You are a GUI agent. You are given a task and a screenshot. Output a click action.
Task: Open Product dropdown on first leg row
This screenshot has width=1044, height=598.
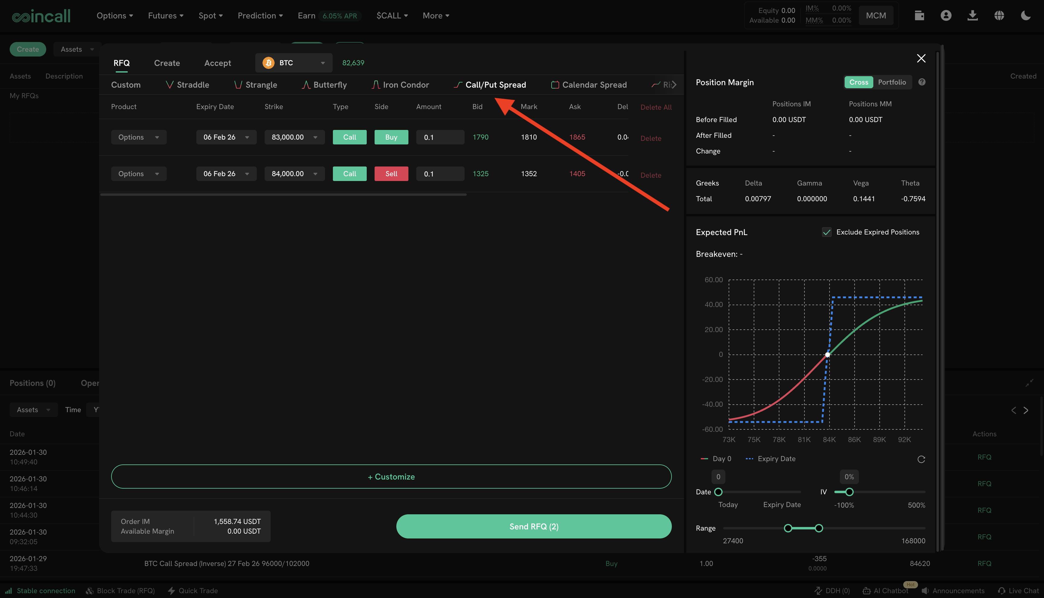tap(139, 137)
